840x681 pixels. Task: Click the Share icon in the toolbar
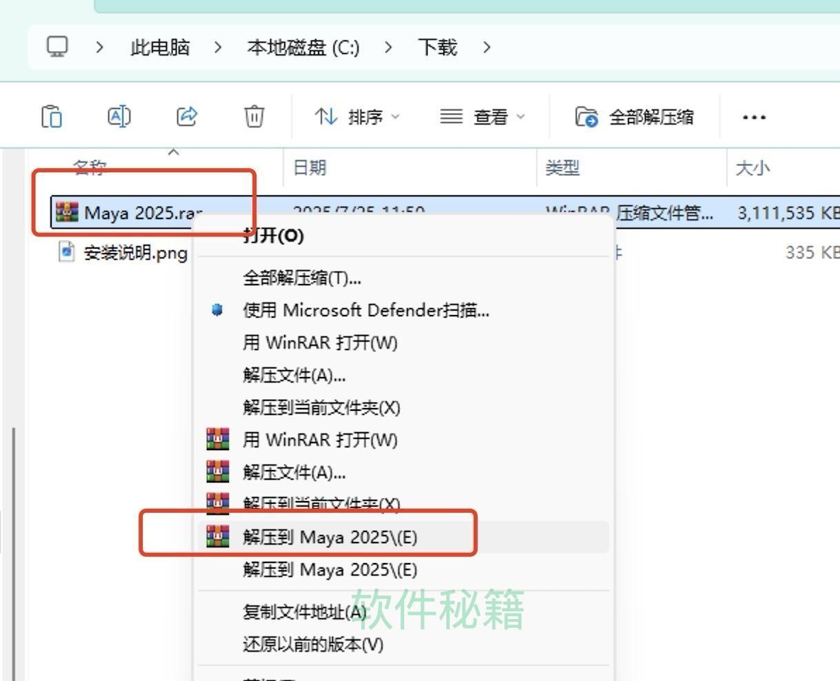point(186,116)
